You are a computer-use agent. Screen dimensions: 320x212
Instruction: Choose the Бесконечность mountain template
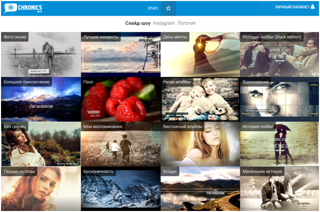[121, 189]
